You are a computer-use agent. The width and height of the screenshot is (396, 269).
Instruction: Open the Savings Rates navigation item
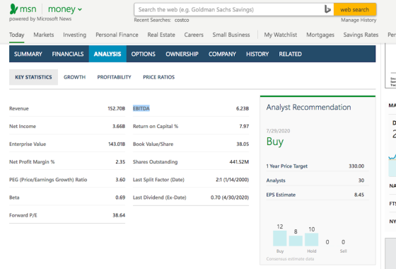tap(361, 35)
